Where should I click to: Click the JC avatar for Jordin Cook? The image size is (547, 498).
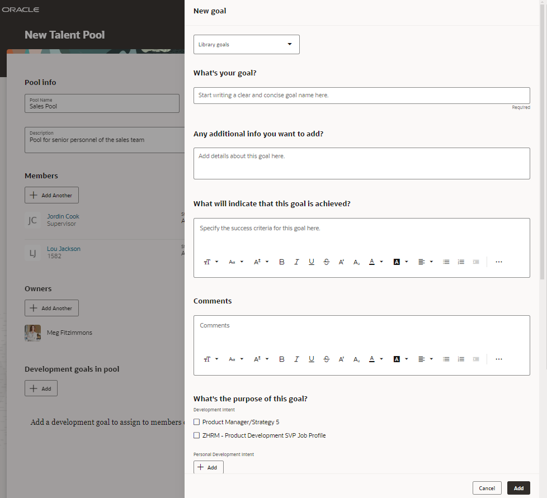tap(32, 220)
